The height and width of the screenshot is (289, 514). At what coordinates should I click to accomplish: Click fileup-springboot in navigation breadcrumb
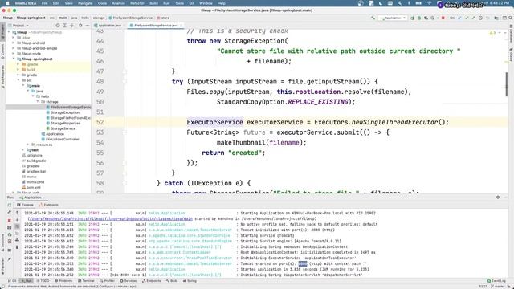(31, 18)
